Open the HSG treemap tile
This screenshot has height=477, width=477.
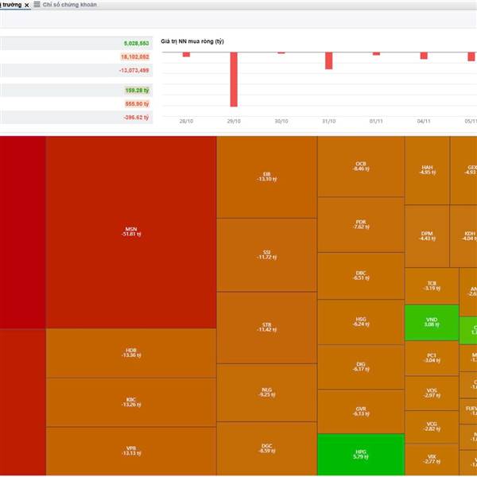[x=361, y=322]
